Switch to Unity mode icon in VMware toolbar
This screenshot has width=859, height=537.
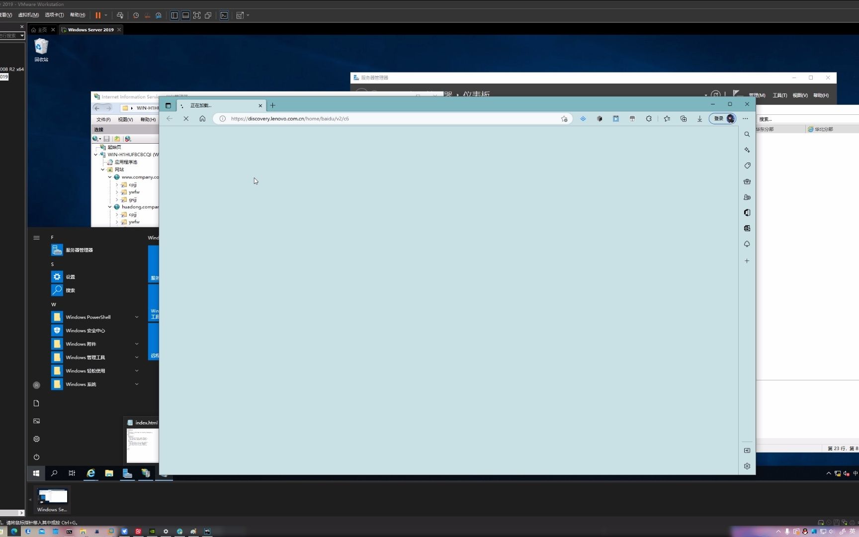tap(208, 15)
